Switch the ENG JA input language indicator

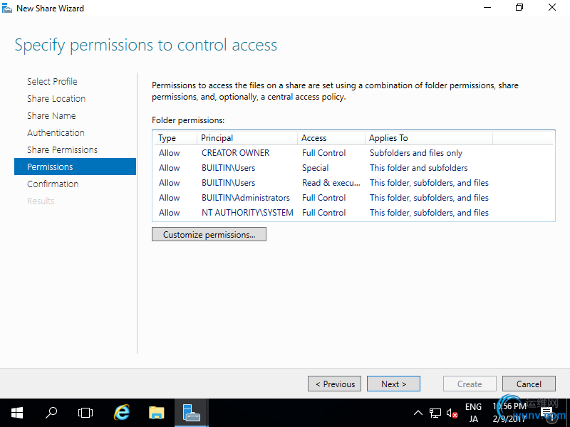tap(473, 413)
